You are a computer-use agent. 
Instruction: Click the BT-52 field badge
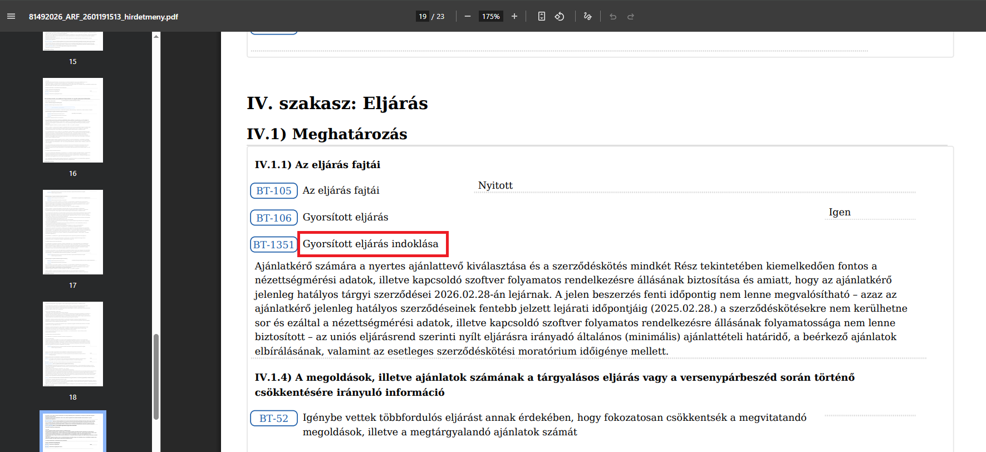point(273,419)
